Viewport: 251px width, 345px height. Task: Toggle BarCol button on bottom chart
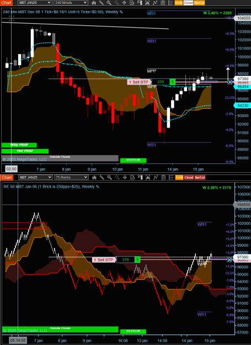point(200,177)
